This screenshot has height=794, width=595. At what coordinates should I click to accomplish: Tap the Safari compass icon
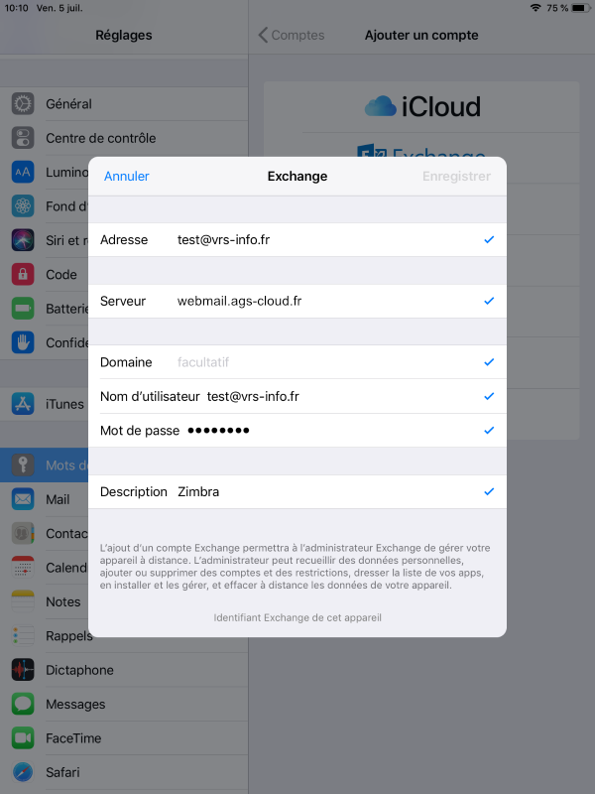click(23, 772)
